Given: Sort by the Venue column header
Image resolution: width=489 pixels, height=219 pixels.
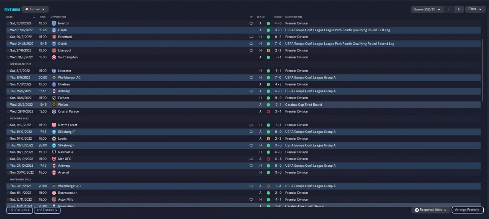Looking at the screenshot, I should tap(261, 17).
